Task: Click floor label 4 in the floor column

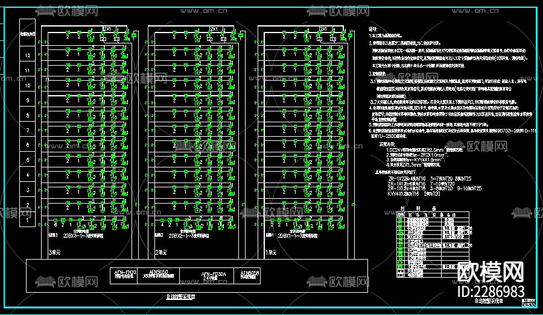Action: pos(28,175)
